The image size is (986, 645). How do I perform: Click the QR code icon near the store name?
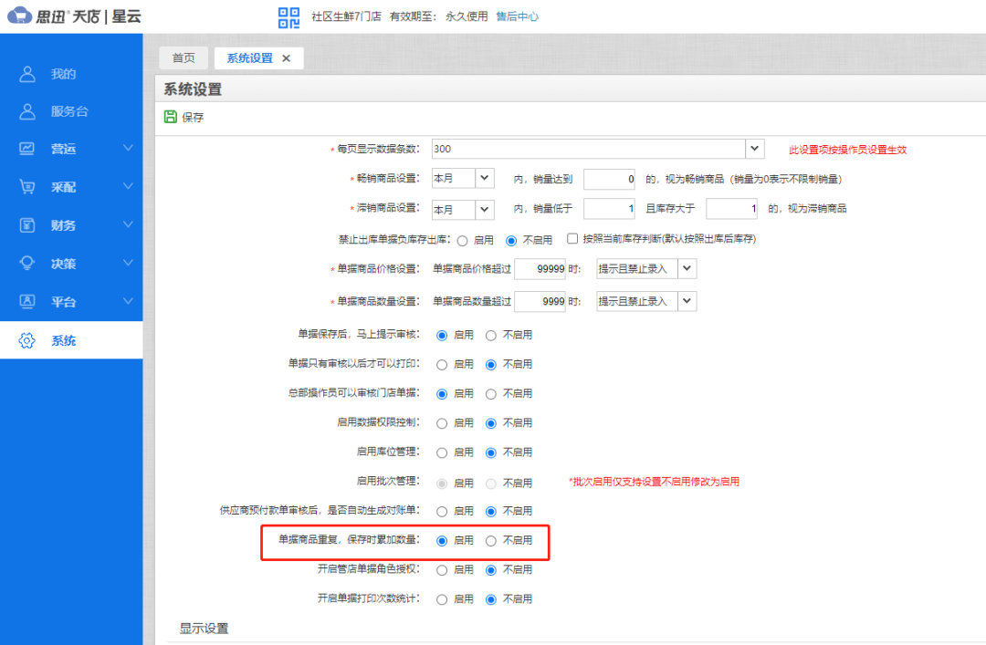288,16
